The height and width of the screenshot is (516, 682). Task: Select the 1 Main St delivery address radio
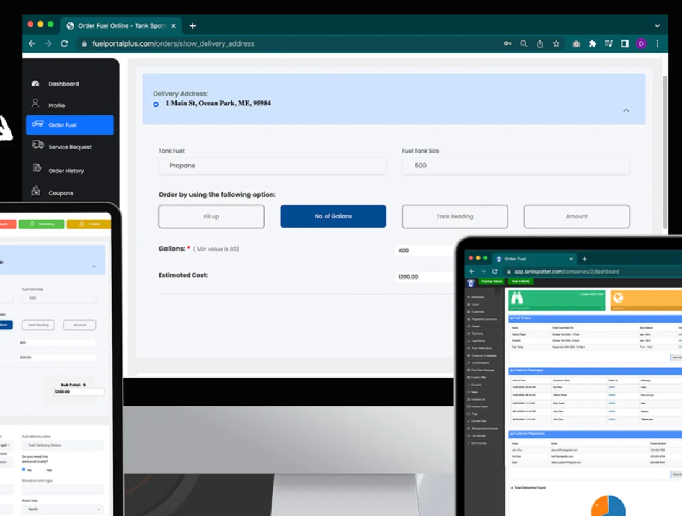(156, 104)
